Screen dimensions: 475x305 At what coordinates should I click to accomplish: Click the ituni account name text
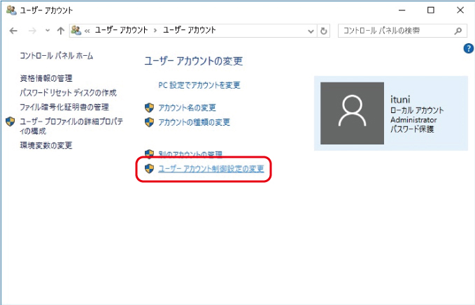click(x=400, y=99)
